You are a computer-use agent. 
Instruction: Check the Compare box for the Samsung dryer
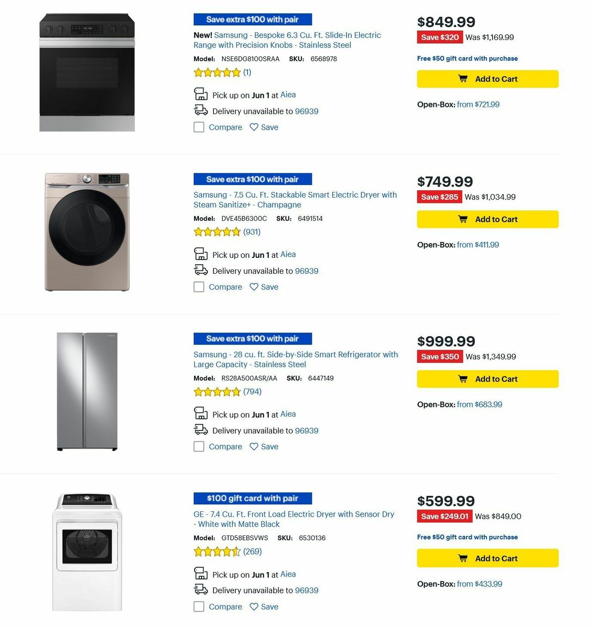click(x=198, y=287)
